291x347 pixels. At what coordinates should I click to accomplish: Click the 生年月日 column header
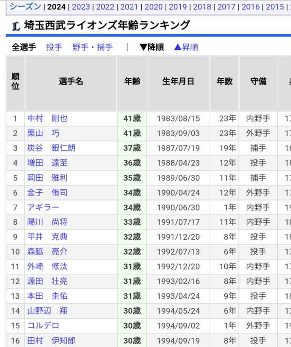pos(178,82)
